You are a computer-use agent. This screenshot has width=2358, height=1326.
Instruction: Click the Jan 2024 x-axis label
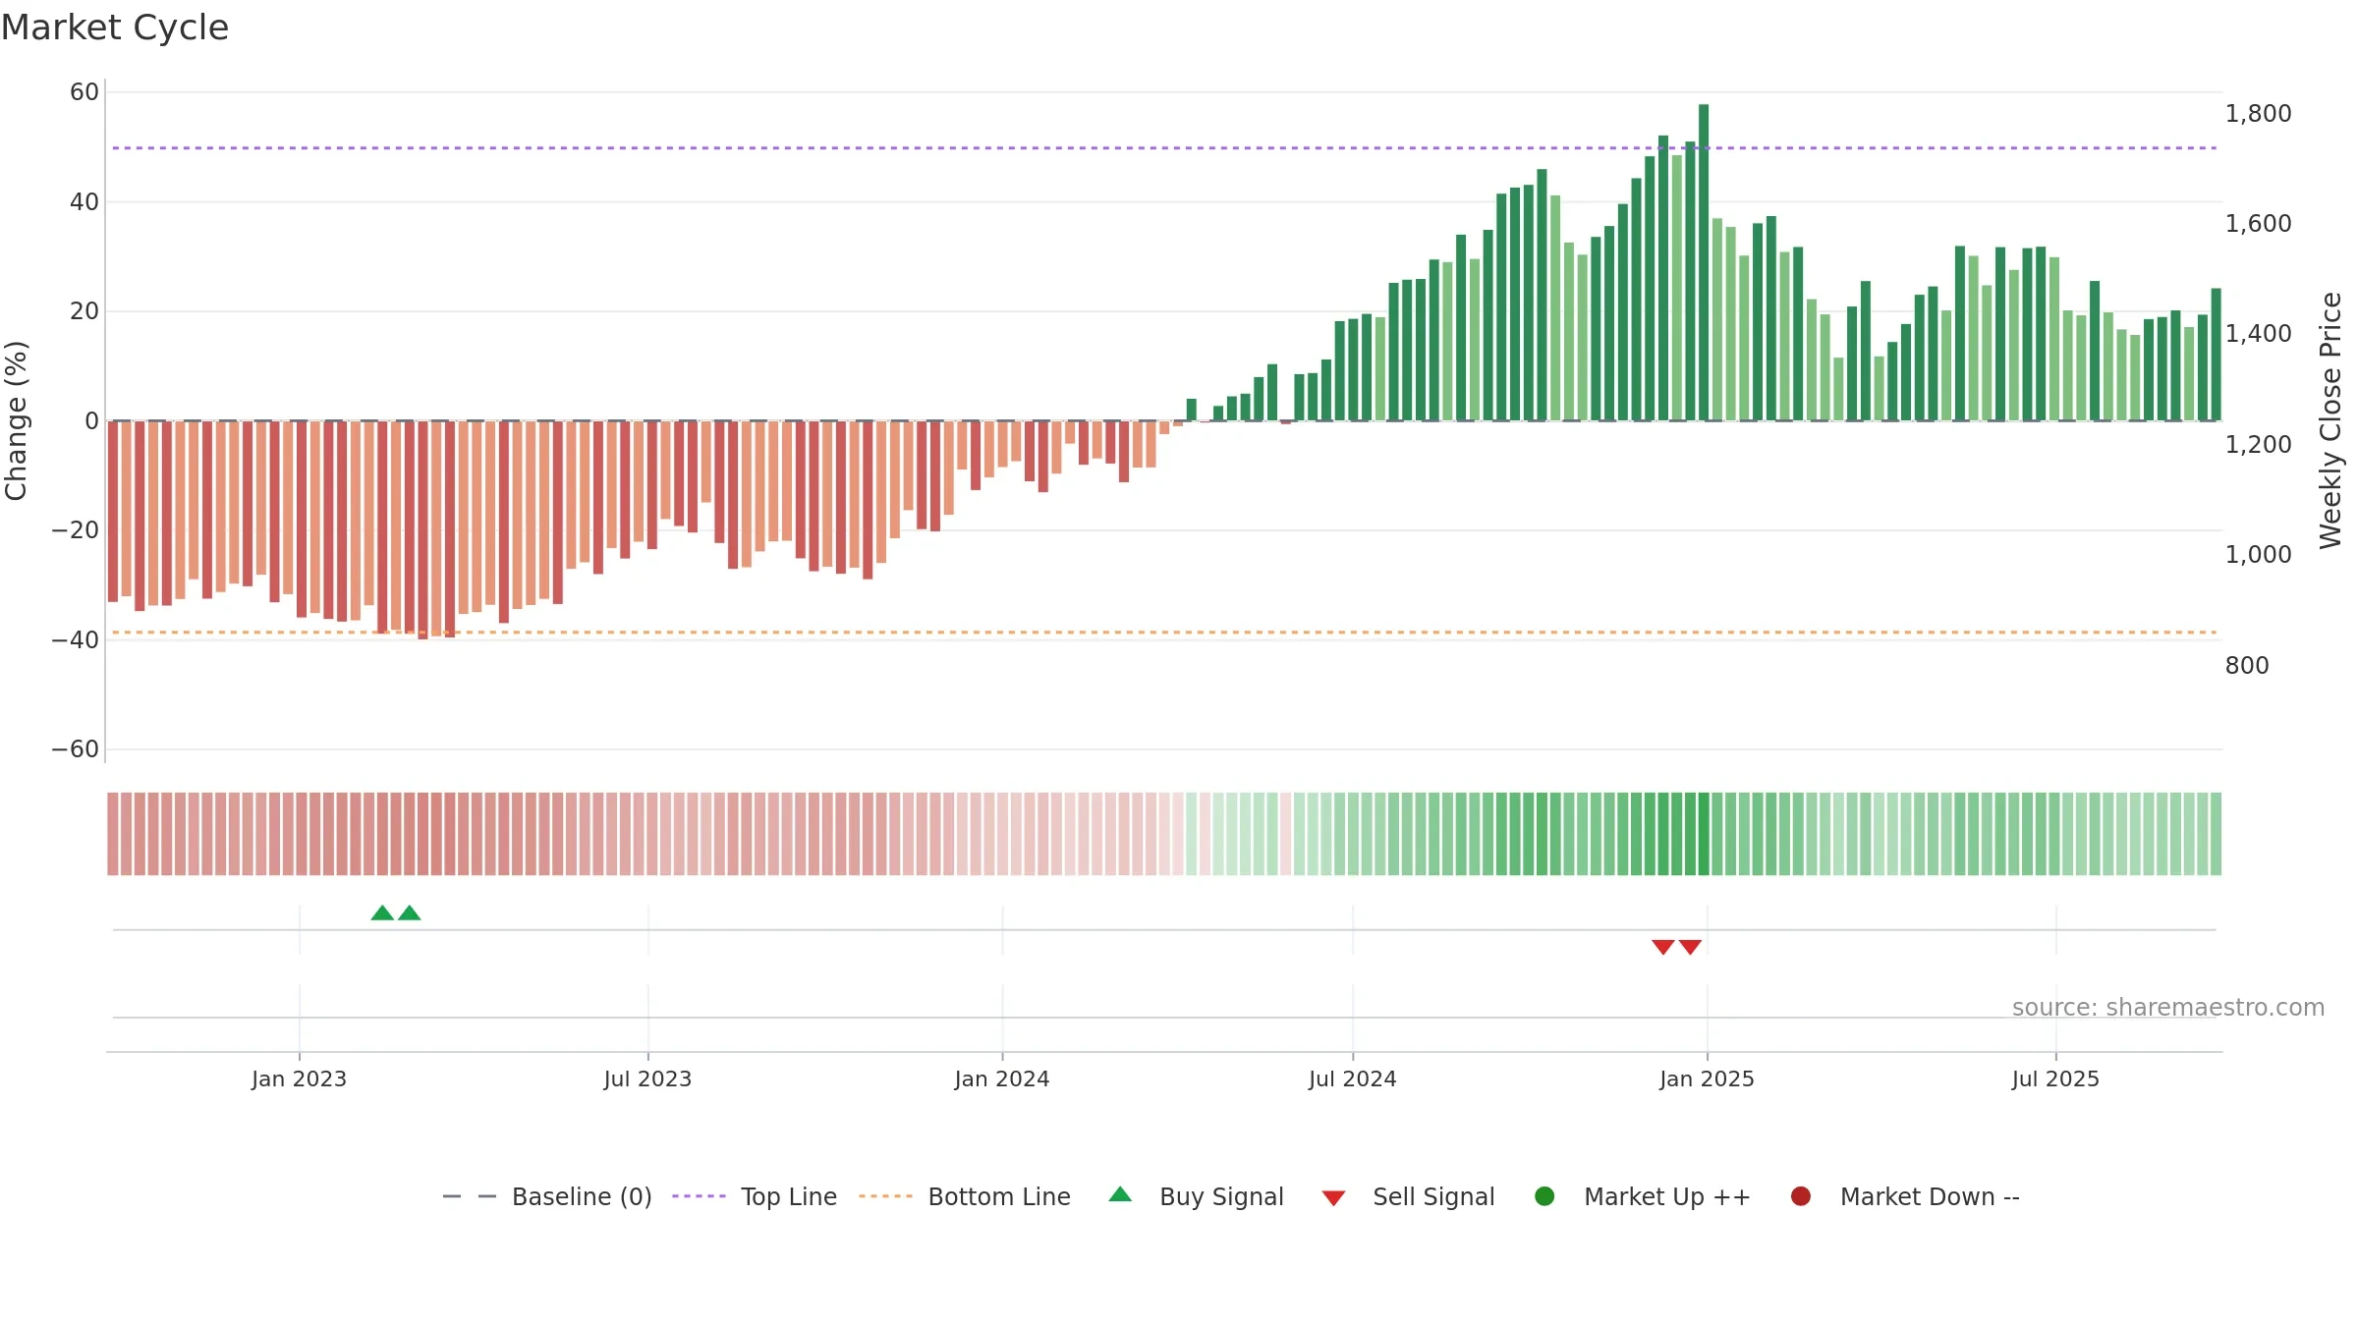click(x=1002, y=1079)
